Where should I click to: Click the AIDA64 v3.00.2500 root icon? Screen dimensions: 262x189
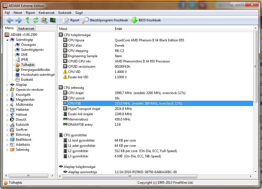pyautogui.click(x=7, y=35)
